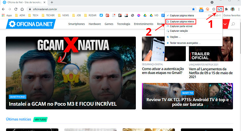This screenshot has height=131, width=241.
Task: Select Capturar seleção
Action: [x=194, y=31]
